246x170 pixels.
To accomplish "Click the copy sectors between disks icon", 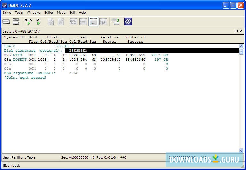I will 116,21.
